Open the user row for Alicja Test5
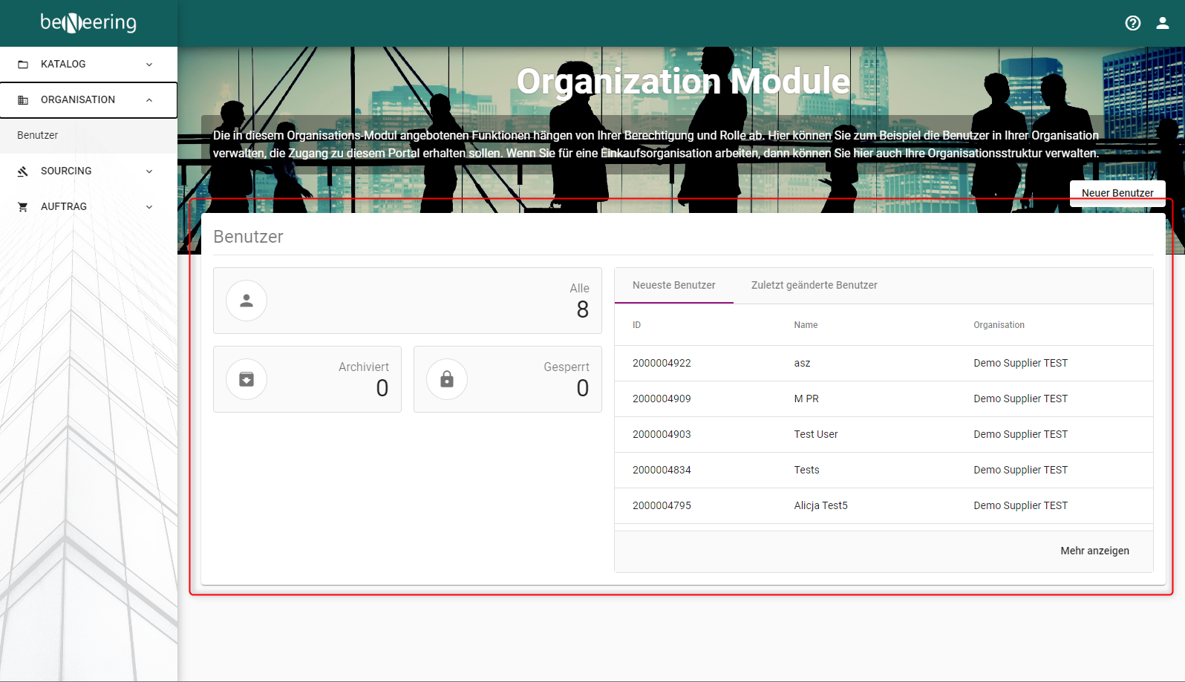 tap(820, 505)
